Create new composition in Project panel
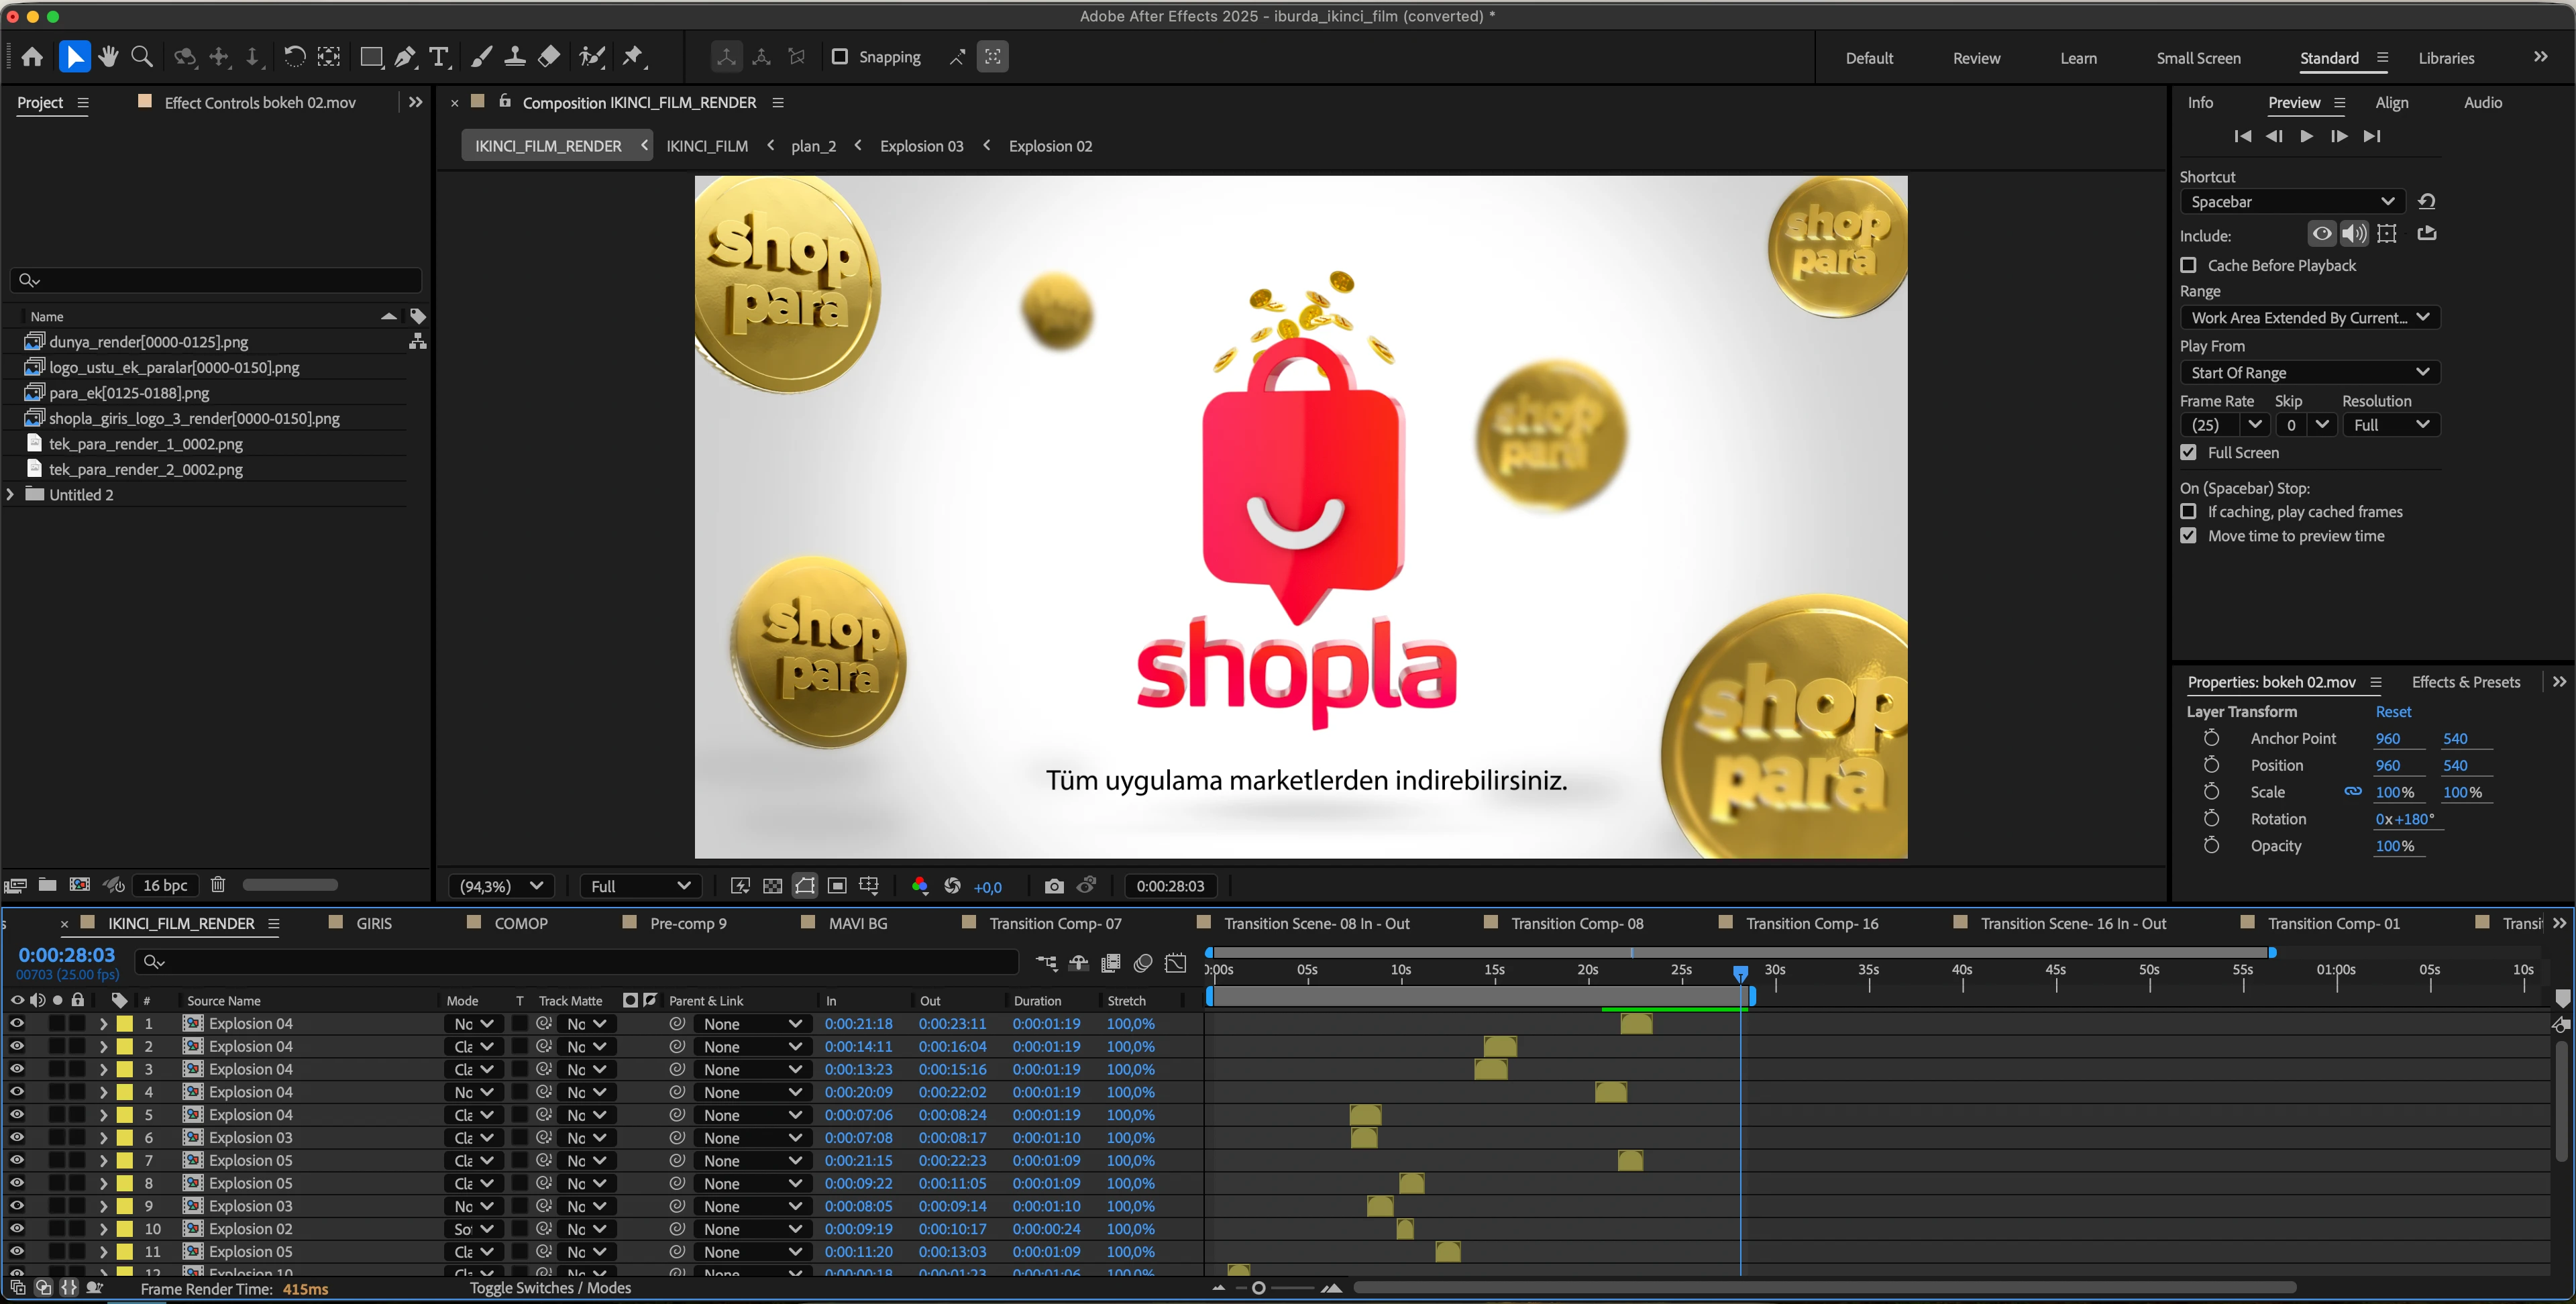This screenshot has height=1304, width=2576. (x=79, y=885)
